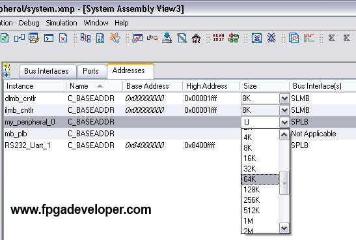Expand the dlmb_cntlr size dropdown
This screenshot has height=240, width=356.
coord(284,98)
